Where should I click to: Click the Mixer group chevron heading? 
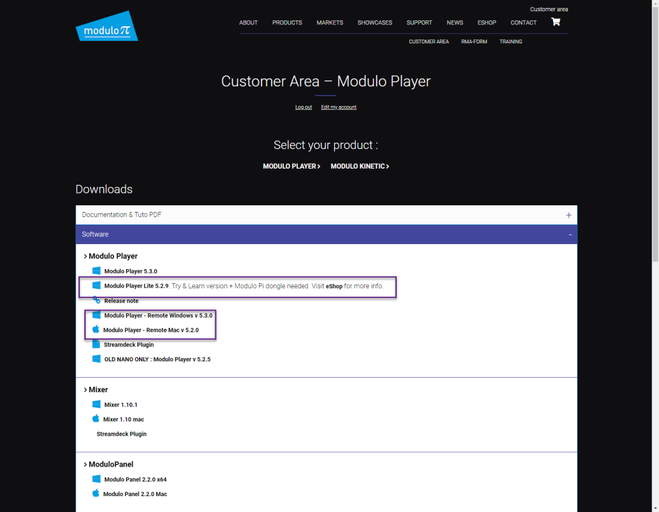coord(96,390)
